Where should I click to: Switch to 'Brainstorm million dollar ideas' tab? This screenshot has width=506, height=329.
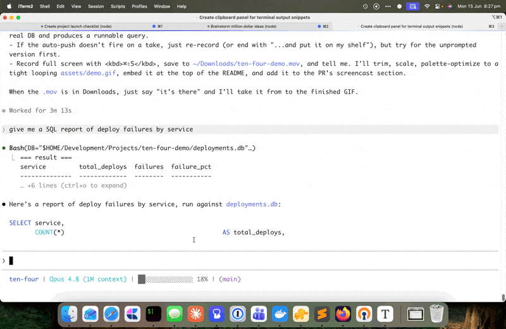click(249, 27)
